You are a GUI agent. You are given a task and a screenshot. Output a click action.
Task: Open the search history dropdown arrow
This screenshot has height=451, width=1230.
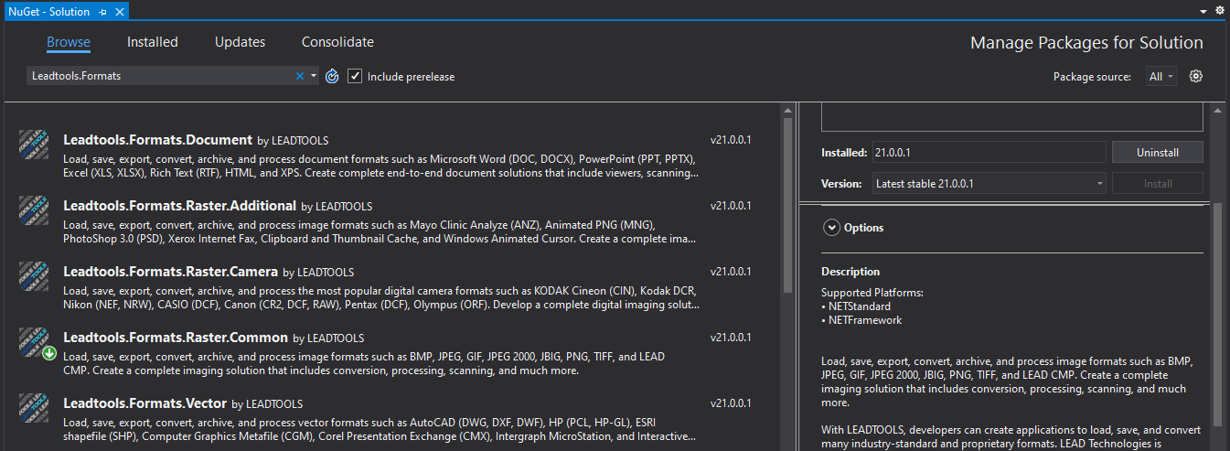point(313,76)
